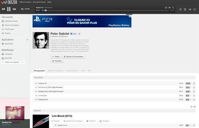
Task: Skip to next track
Action: pos(14,9)
